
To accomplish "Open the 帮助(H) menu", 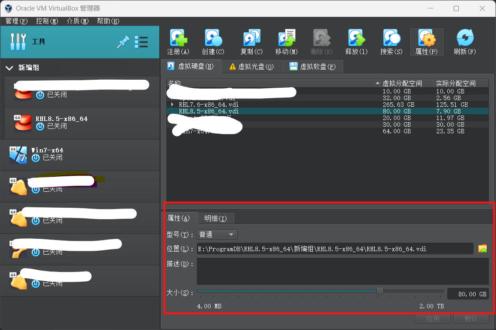I will (108, 21).
